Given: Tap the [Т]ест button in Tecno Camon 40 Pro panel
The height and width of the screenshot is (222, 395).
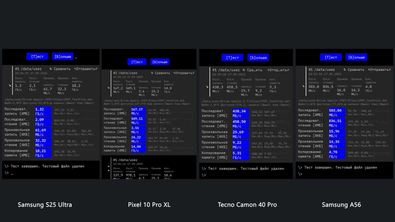Looking at the screenshot, I should [x=232, y=58].
